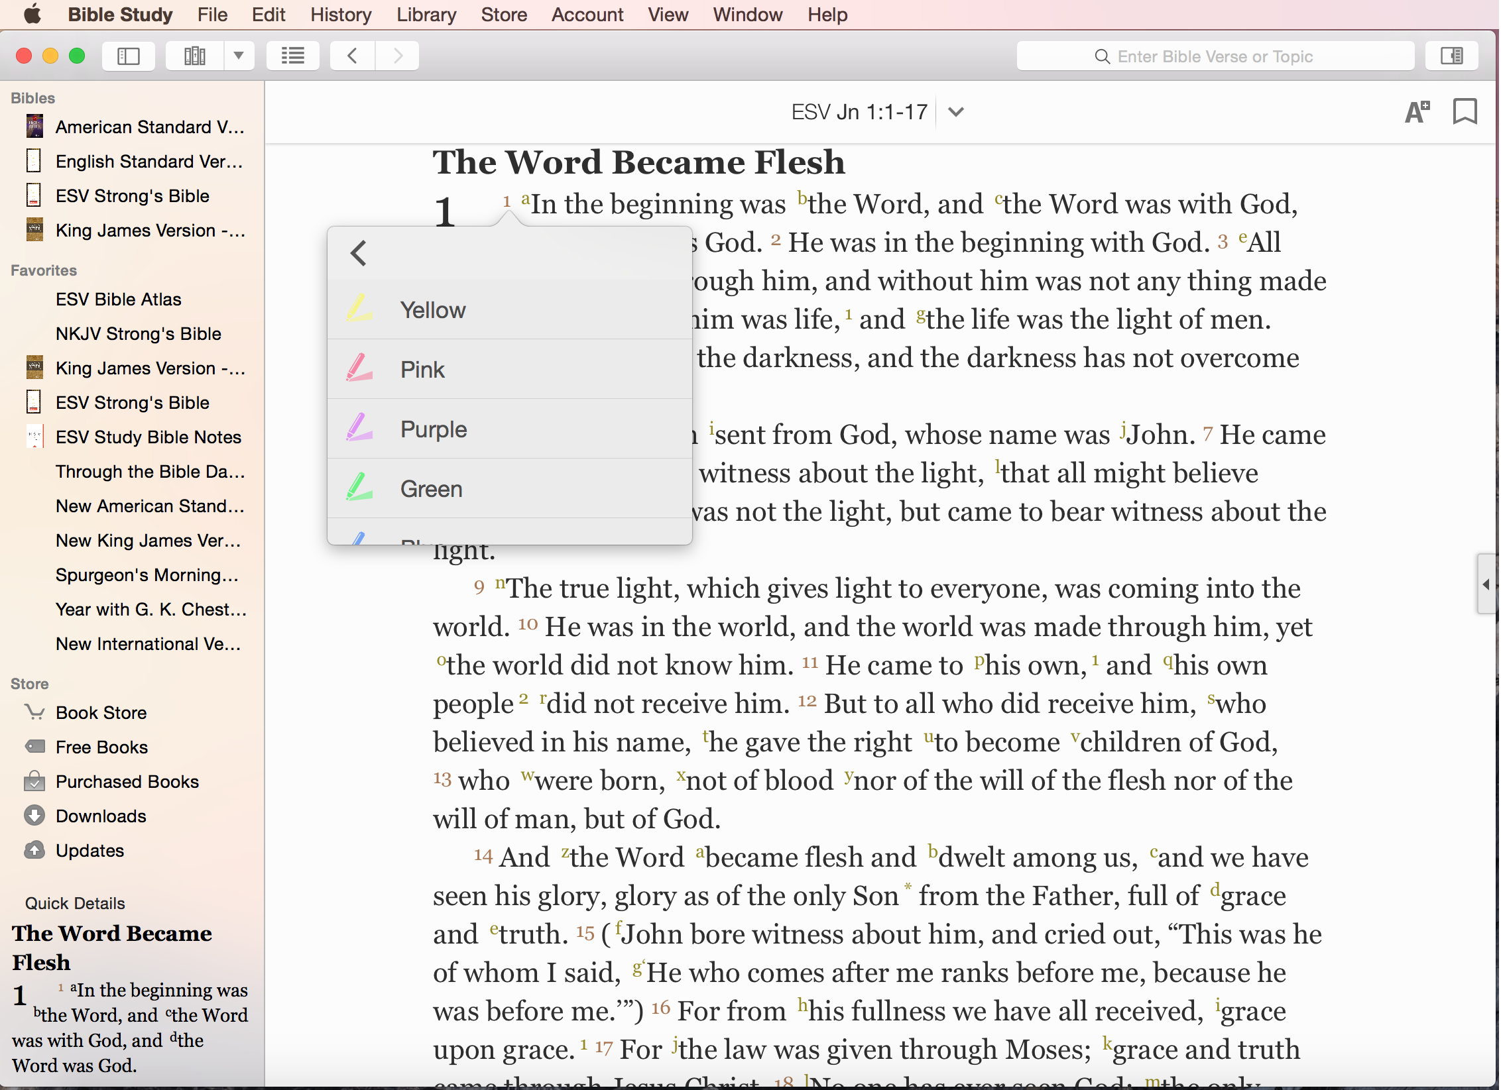Go forward with the toolbar forward arrow
This screenshot has height=1090, width=1501.
click(x=398, y=56)
